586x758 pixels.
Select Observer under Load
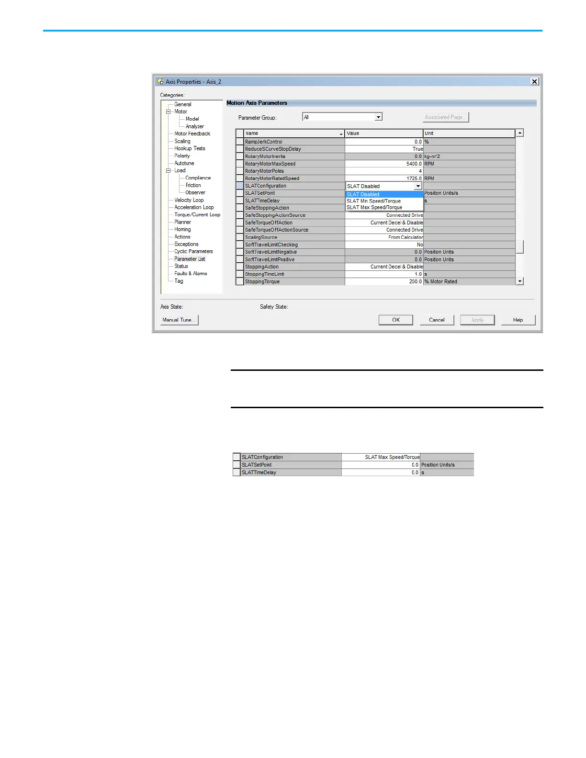pos(195,192)
